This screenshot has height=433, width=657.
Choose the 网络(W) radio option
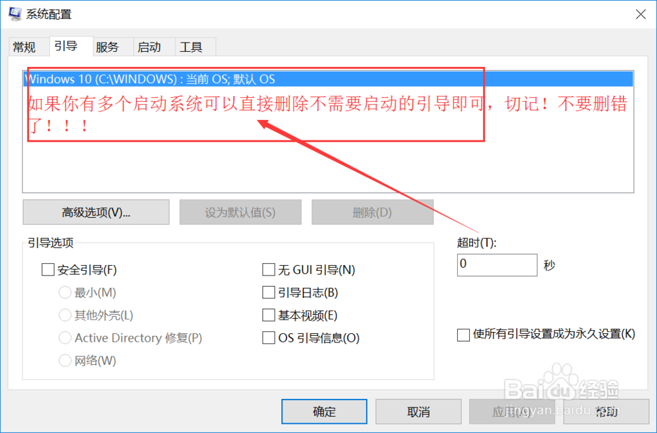(65, 360)
